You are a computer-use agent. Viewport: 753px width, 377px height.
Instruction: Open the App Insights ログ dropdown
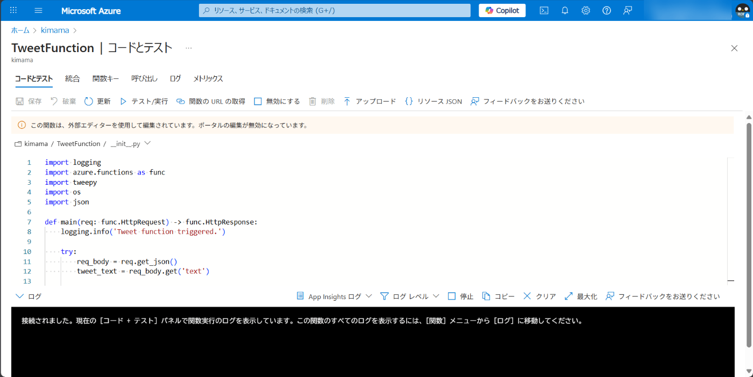pos(334,296)
